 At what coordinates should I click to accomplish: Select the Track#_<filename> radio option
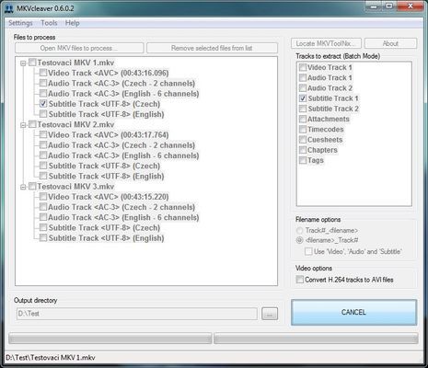299,230
